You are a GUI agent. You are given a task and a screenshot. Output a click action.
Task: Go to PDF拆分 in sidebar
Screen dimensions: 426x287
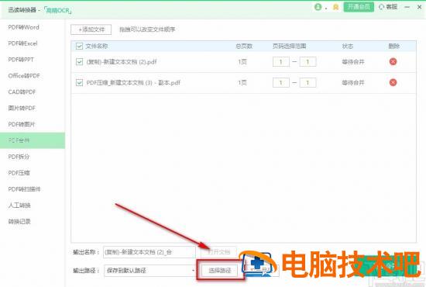click(19, 157)
